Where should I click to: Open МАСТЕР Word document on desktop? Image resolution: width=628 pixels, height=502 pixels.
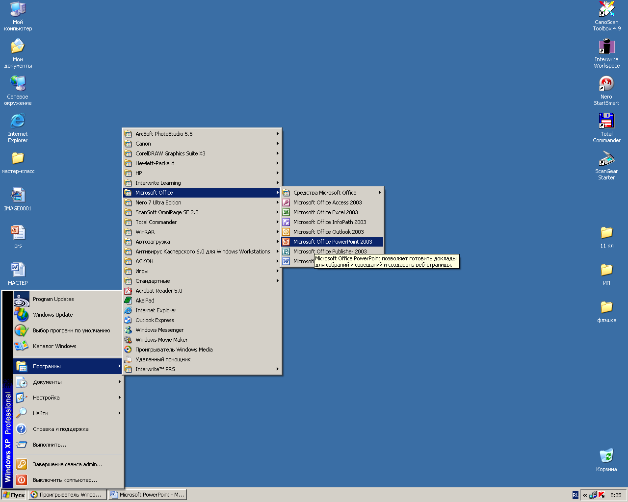18,274
